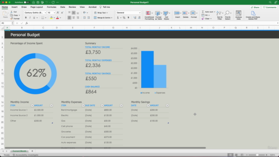Screen dimensions: 279x157
Task: Click the Home icon in title bar
Action: click(34, 2)
